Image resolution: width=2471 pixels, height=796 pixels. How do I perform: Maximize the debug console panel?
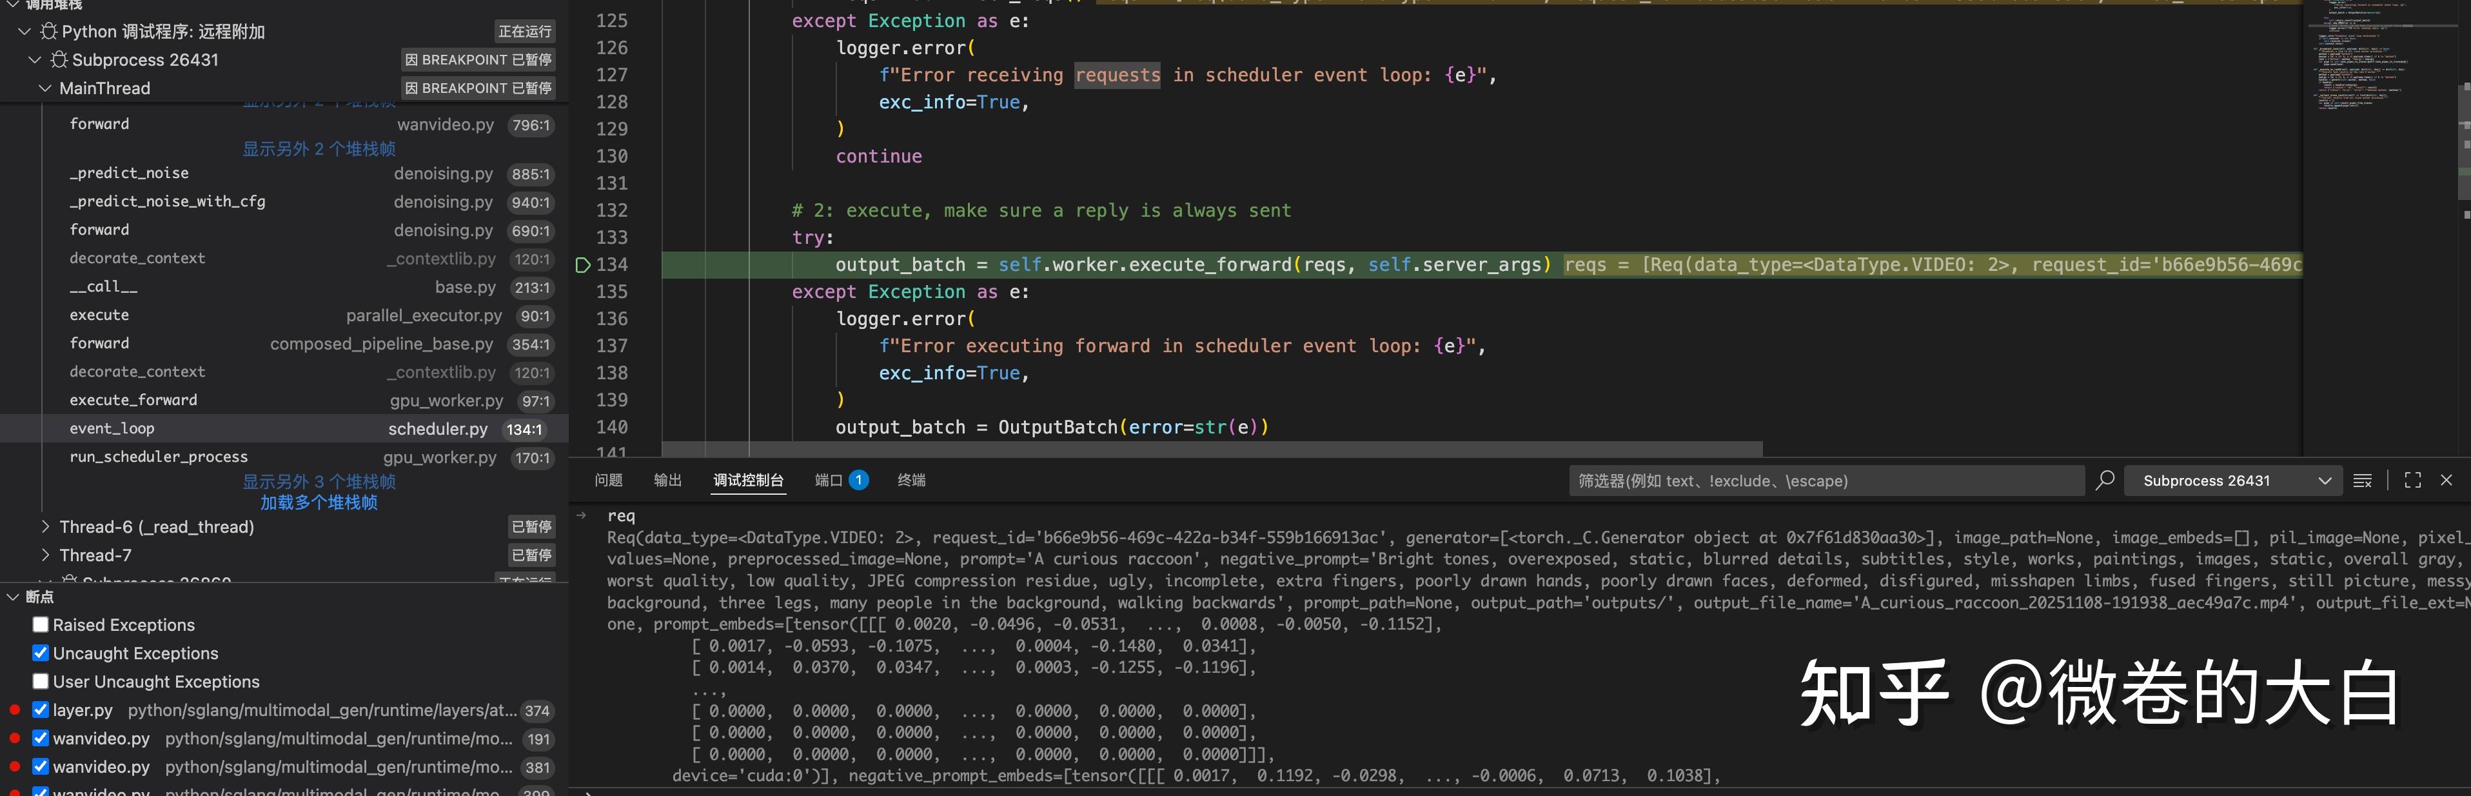(2412, 481)
